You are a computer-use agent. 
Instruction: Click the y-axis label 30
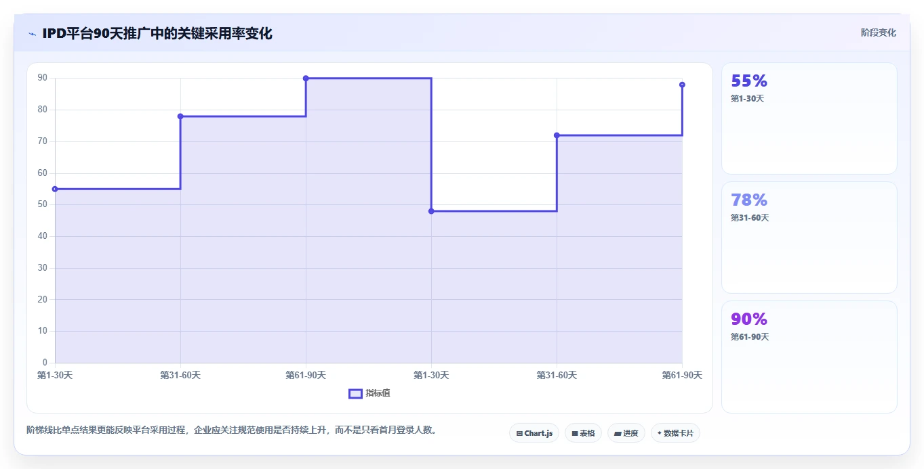coord(43,268)
